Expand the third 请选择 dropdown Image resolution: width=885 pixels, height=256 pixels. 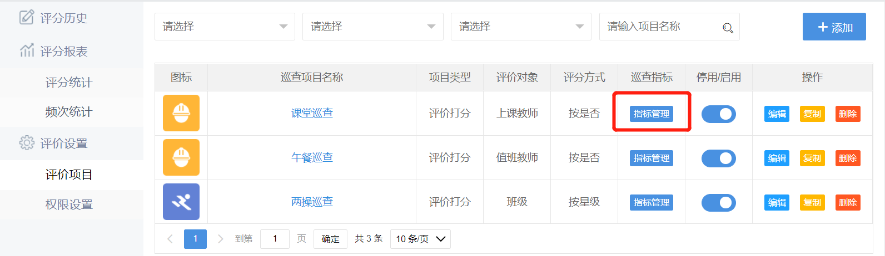pos(520,27)
